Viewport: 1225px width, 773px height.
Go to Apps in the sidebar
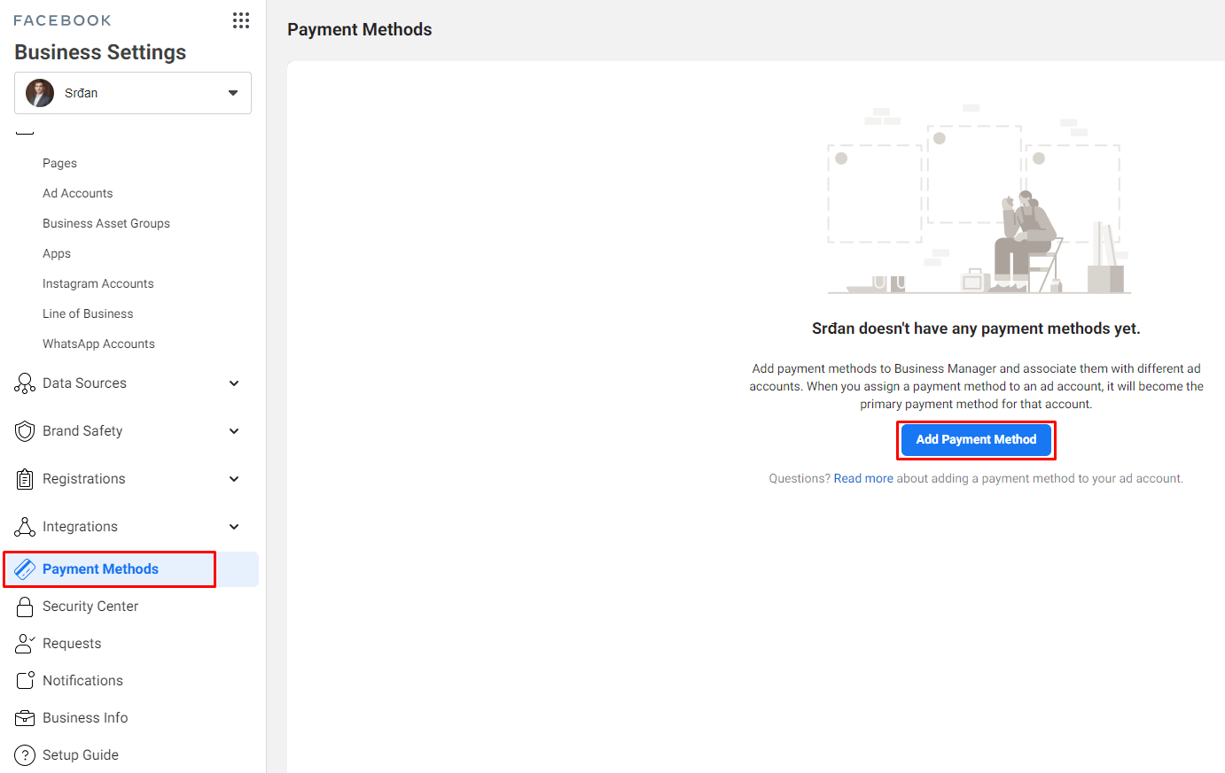pos(57,253)
